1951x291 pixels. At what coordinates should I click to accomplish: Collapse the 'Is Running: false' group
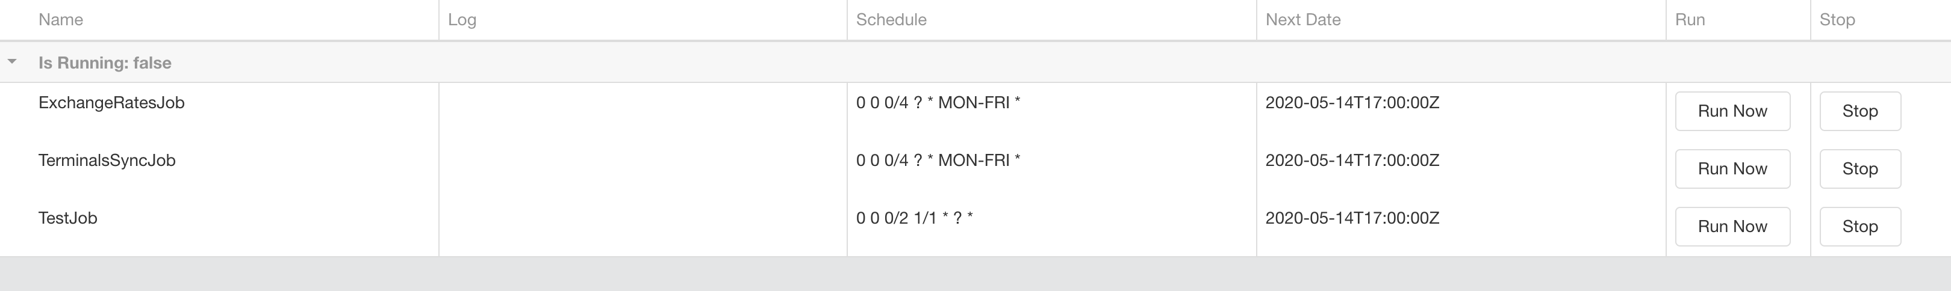(x=12, y=62)
